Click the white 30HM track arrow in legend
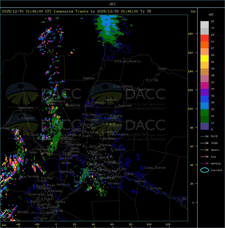The height and width of the screenshot is (228, 225). tap(204, 143)
